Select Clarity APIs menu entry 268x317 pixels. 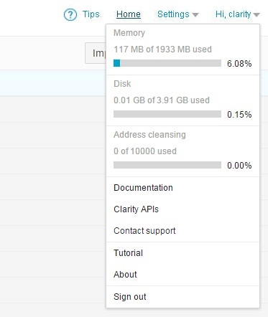pyautogui.click(x=136, y=209)
